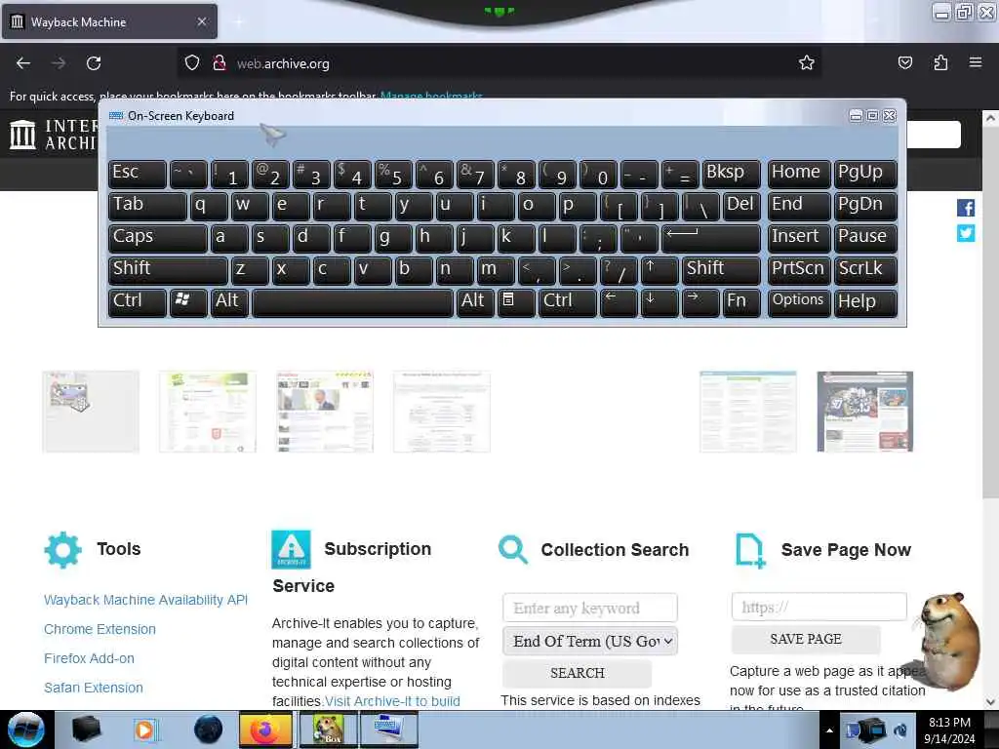Open the On-Screen Keyboard taskbar icon
The height and width of the screenshot is (749, 999).
[388, 729]
